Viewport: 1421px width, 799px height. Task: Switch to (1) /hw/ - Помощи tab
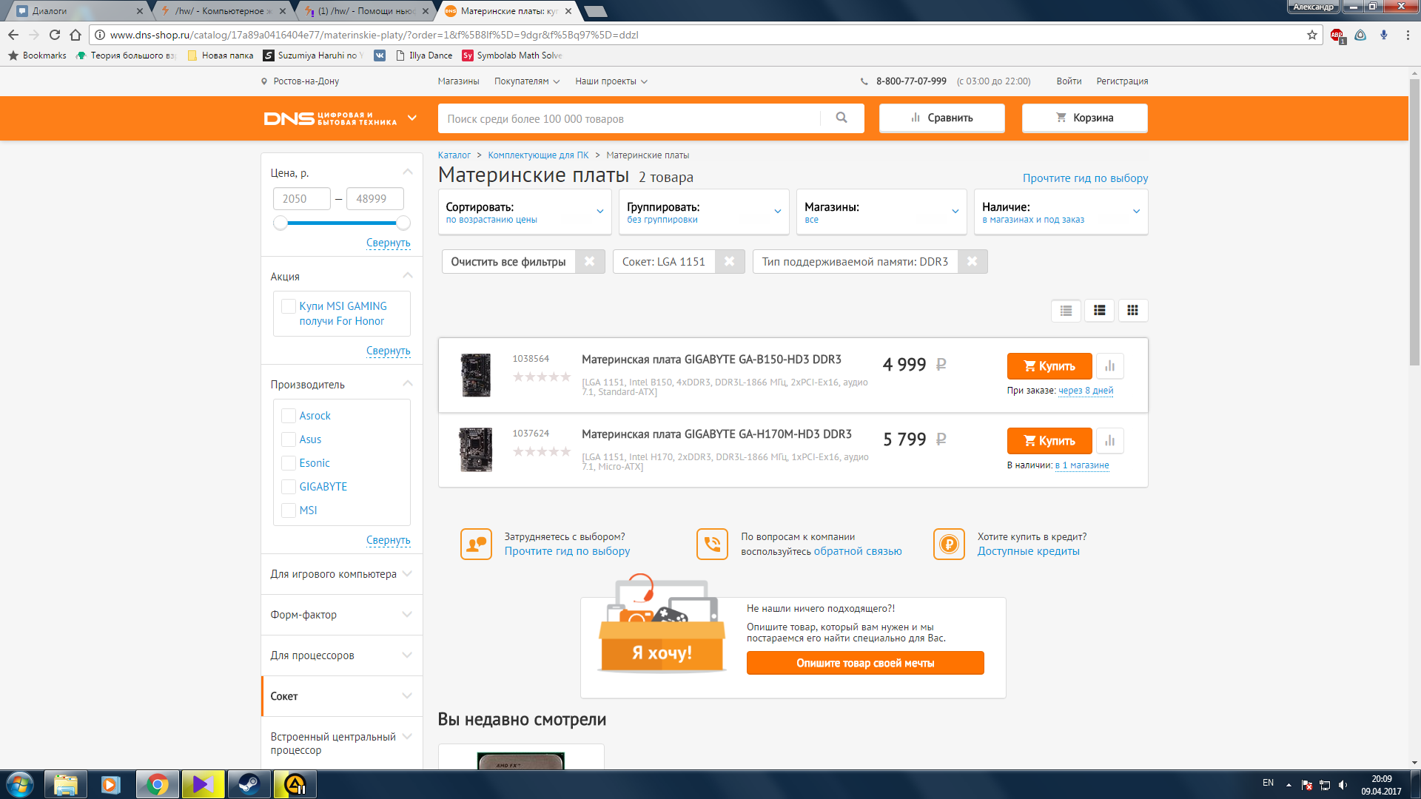[x=366, y=11]
